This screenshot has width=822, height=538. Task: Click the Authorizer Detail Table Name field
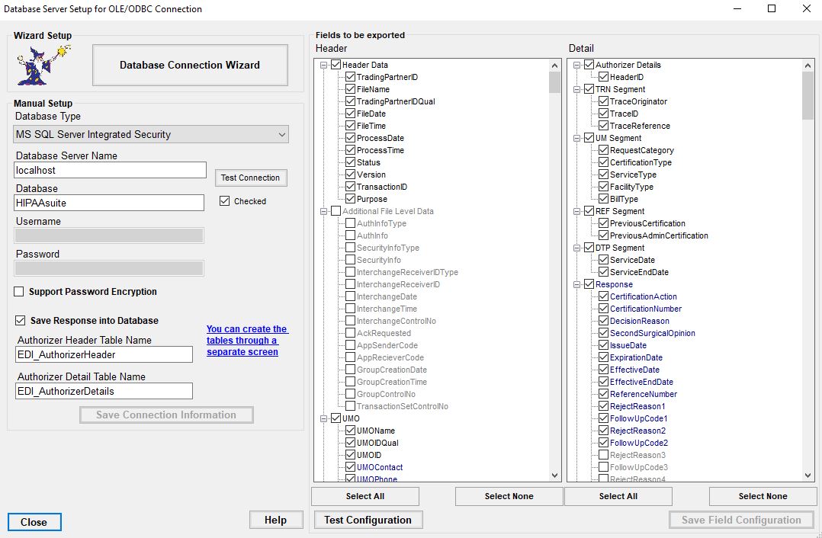[x=104, y=392]
